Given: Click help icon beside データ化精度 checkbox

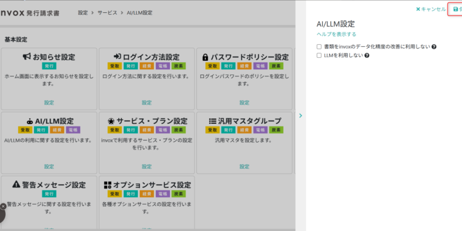Looking at the screenshot, I should [x=434, y=47].
